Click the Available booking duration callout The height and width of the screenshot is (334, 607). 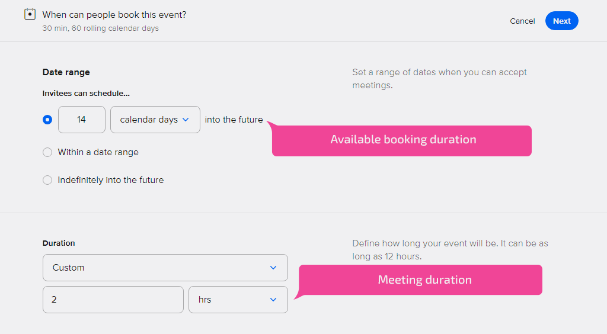[x=402, y=140]
